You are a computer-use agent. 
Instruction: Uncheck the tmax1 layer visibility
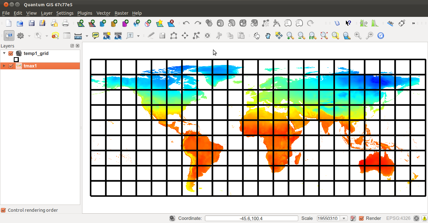tap(11, 66)
